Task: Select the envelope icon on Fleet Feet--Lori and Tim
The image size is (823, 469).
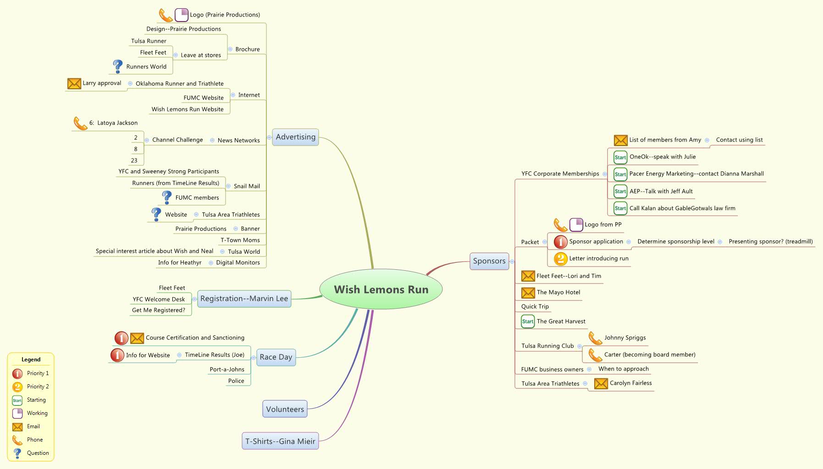Action: pyautogui.click(x=527, y=276)
